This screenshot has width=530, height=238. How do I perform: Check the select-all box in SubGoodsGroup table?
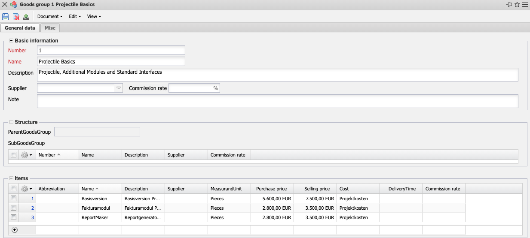point(14,155)
